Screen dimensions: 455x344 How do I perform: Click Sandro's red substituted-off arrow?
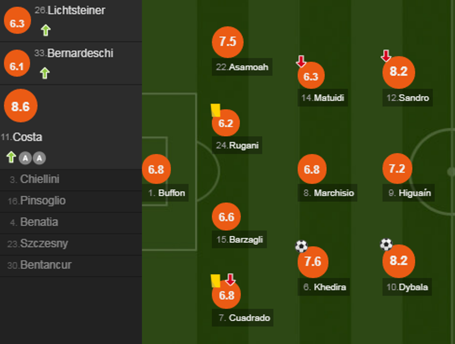[x=386, y=56]
